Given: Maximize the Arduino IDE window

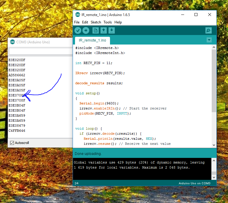Looking at the screenshot, I should 196,15.
